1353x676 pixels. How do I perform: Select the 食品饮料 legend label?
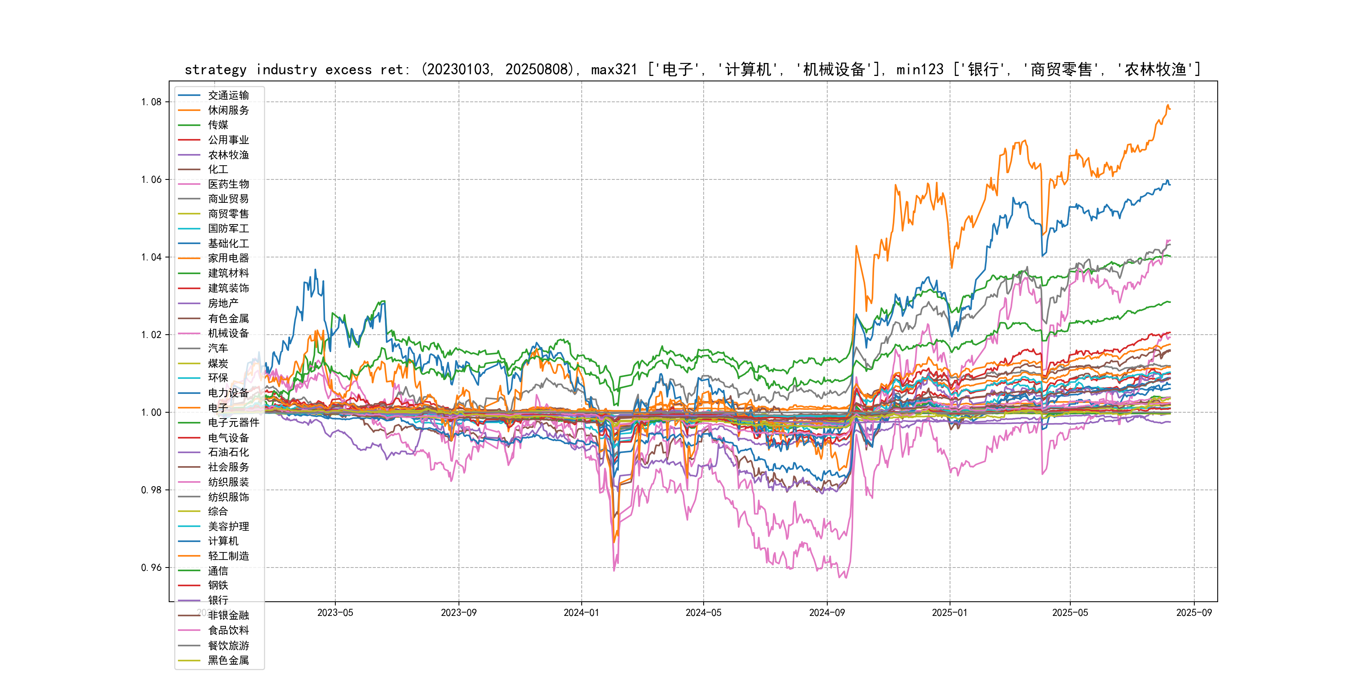(228, 631)
